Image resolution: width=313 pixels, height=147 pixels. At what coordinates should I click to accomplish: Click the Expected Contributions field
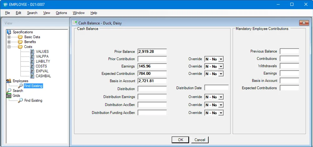coord(290,88)
